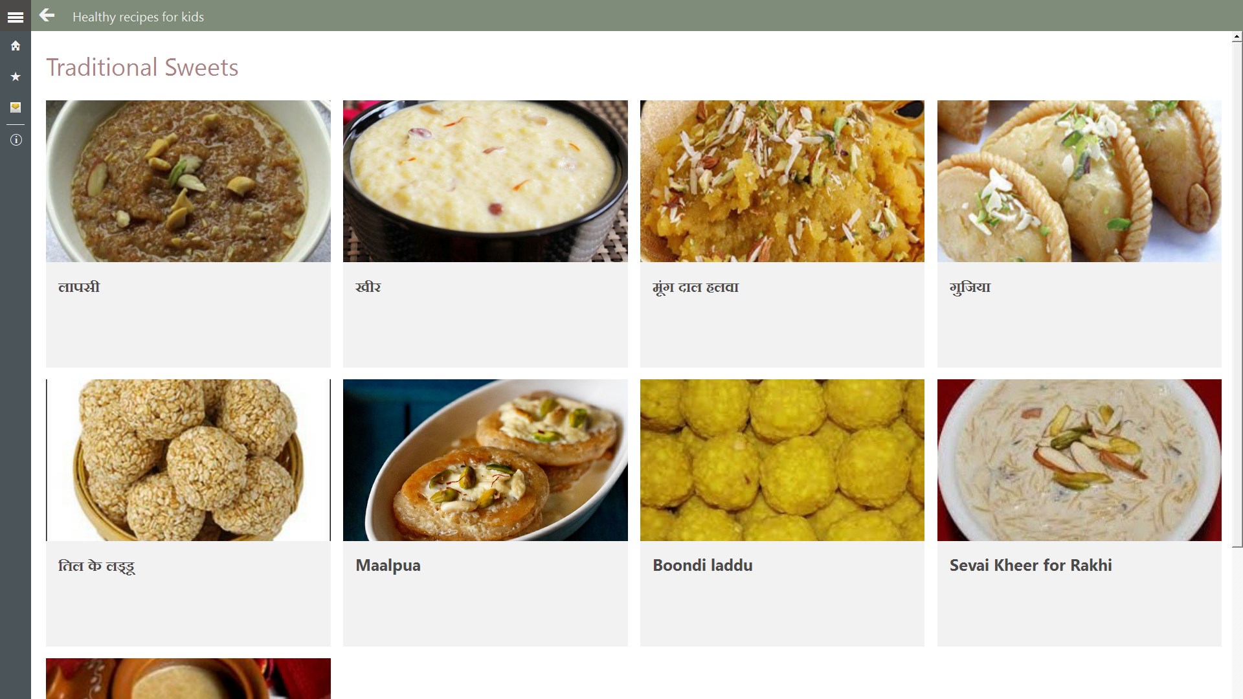Screen dimensions: 1243x699
Task: Open Sevai Kheer for Rakhi recipe
Action: (1031, 565)
